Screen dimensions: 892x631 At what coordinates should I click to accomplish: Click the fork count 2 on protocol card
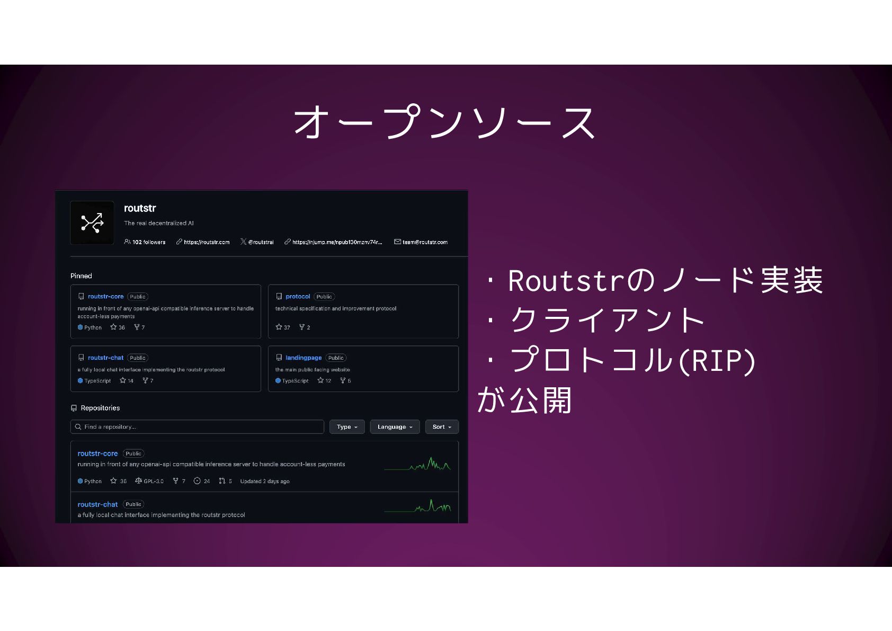(x=305, y=327)
